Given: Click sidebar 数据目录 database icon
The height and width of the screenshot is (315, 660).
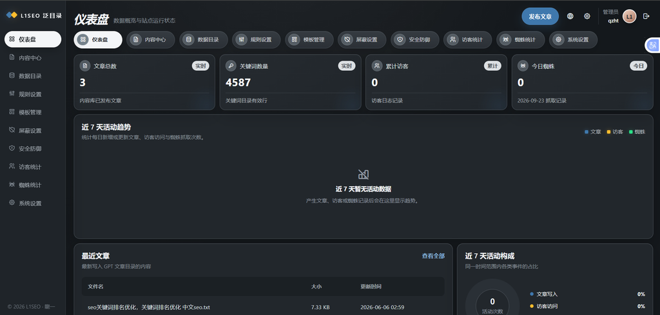Looking at the screenshot, I should tap(12, 76).
